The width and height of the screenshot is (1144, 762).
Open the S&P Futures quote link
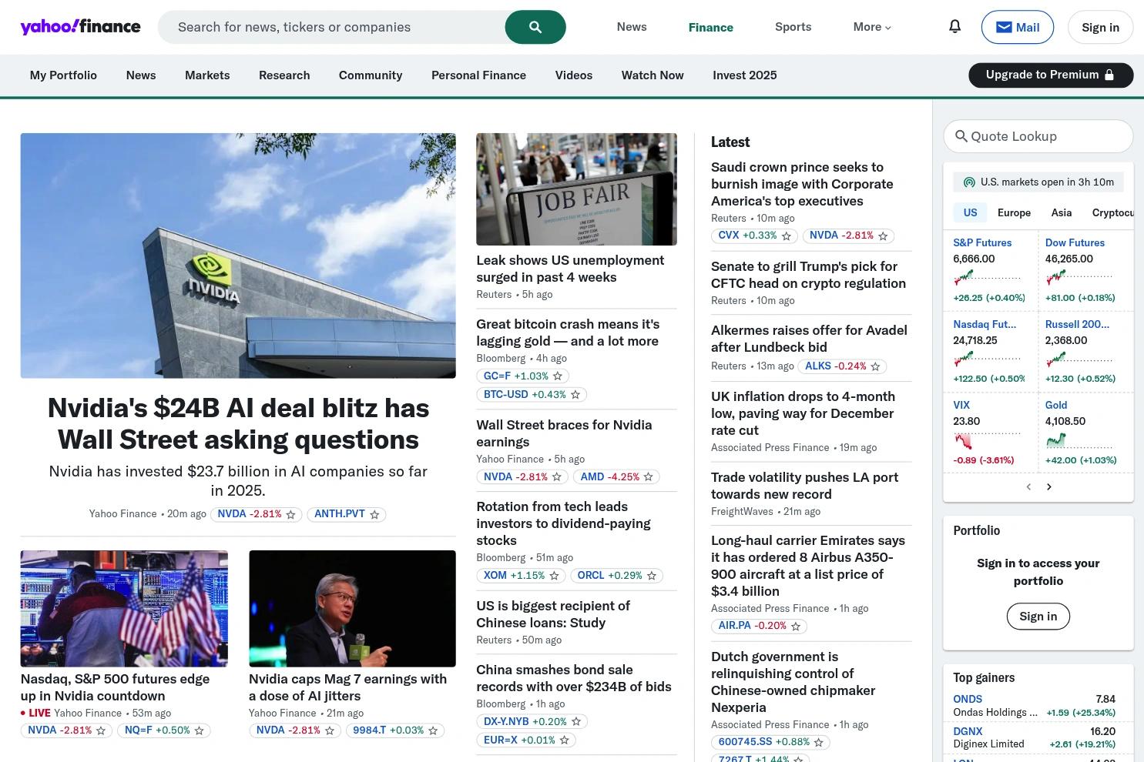[982, 242]
